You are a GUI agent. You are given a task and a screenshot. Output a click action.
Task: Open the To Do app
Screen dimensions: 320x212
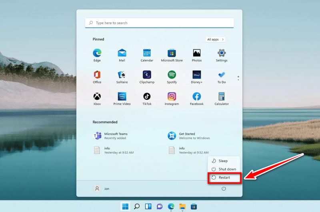pyautogui.click(x=222, y=77)
